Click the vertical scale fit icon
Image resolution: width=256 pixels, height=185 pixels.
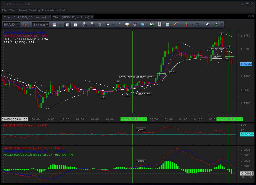tap(119, 24)
